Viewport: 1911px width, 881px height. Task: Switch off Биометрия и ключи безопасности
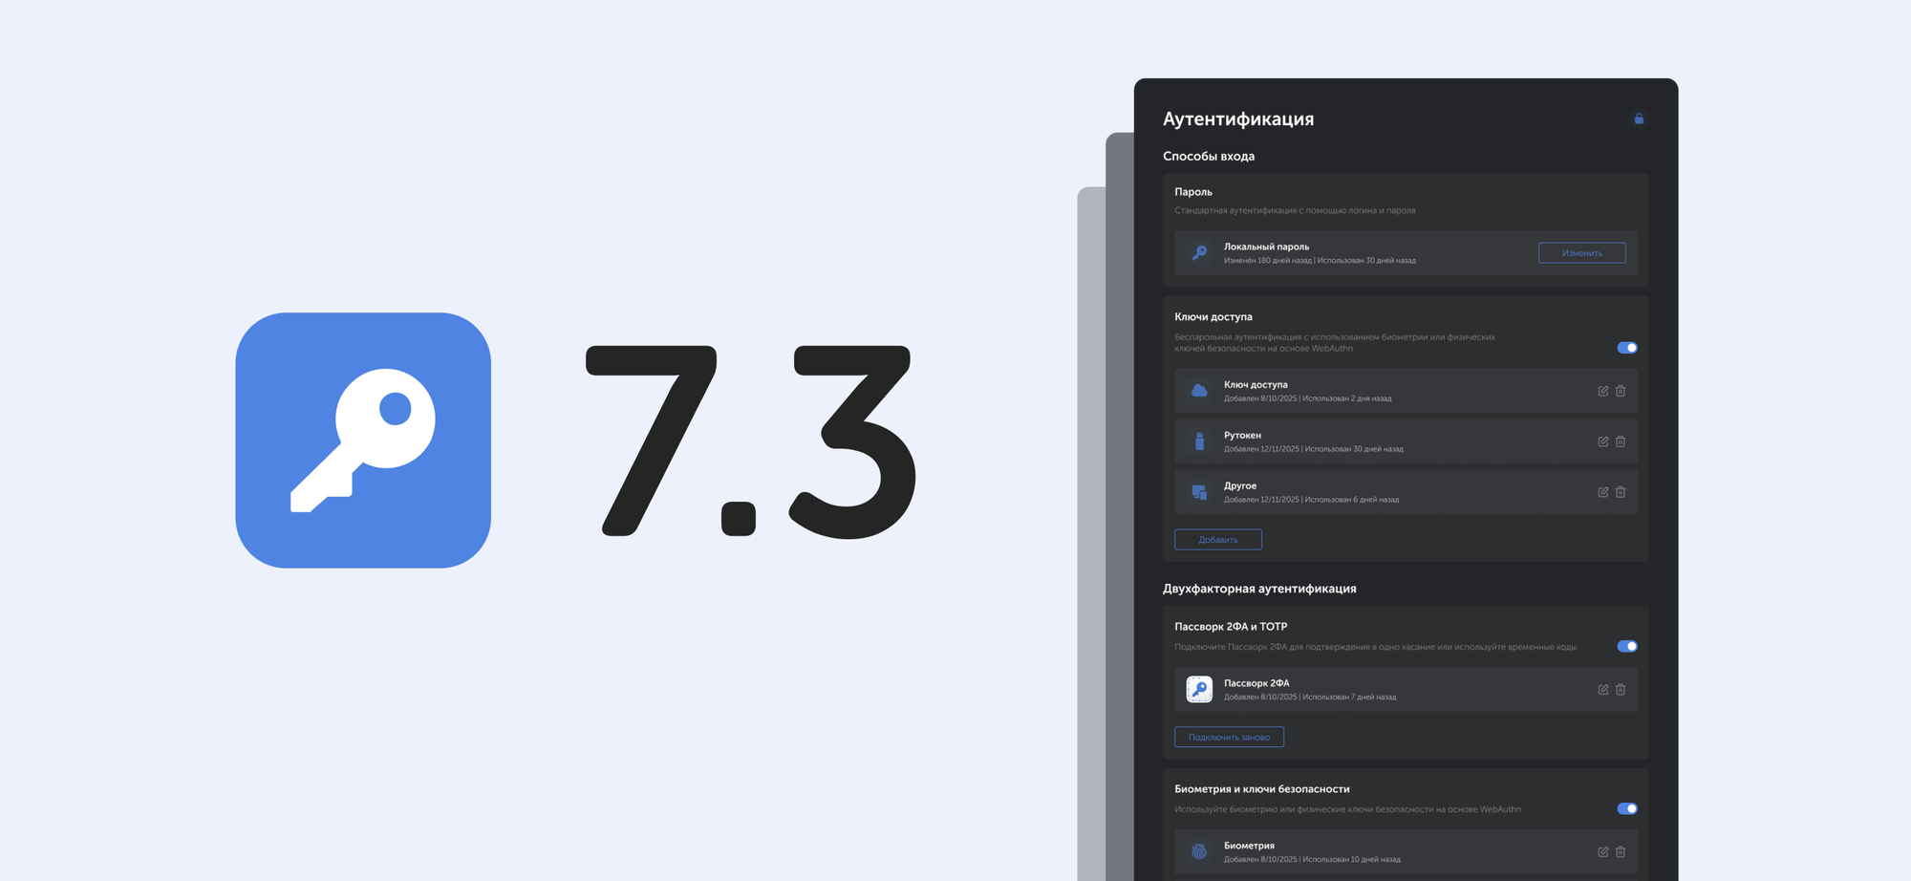1627,808
